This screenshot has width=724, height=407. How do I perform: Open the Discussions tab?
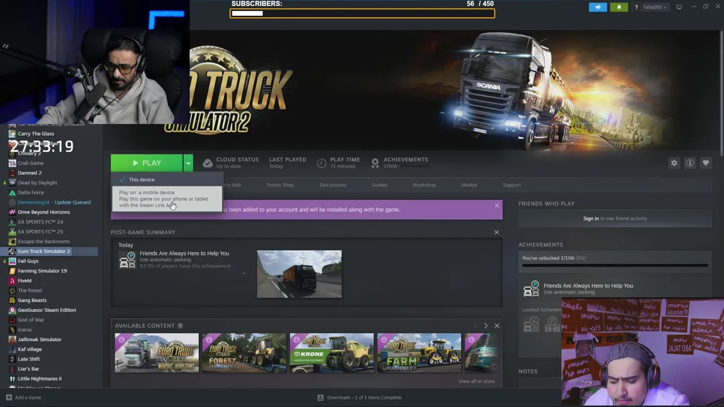[333, 185]
